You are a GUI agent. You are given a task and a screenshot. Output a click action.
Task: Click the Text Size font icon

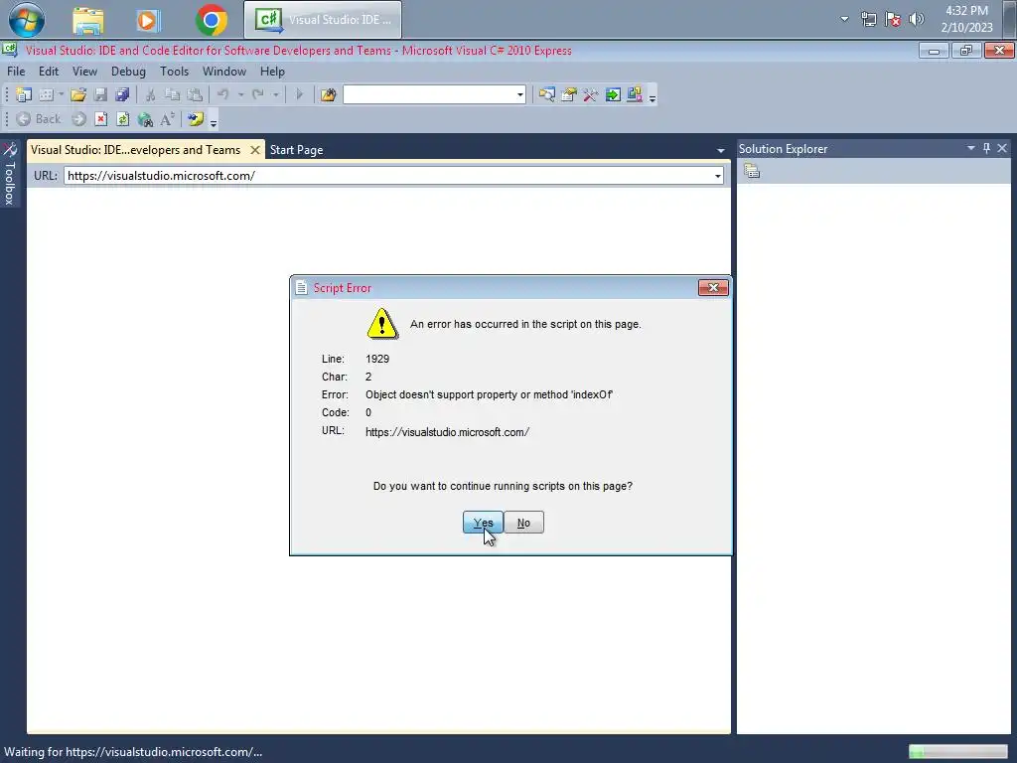[167, 119]
